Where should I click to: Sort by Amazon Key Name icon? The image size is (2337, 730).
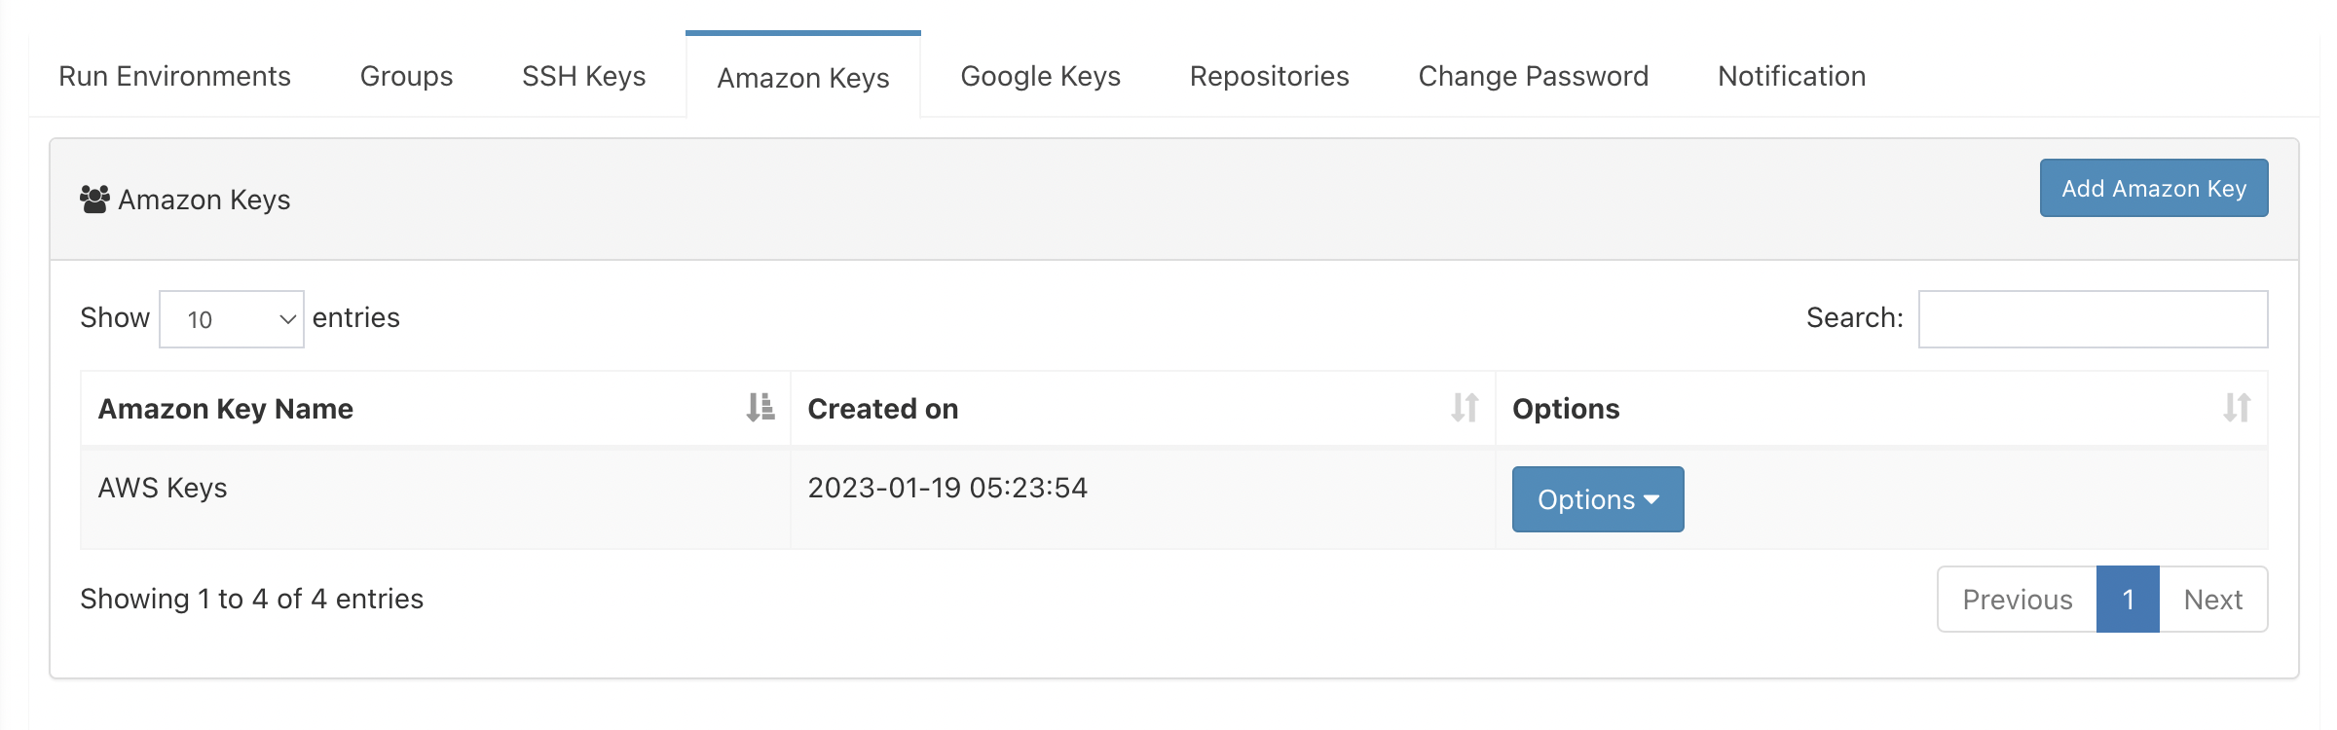pyautogui.click(x=760, y=407)
